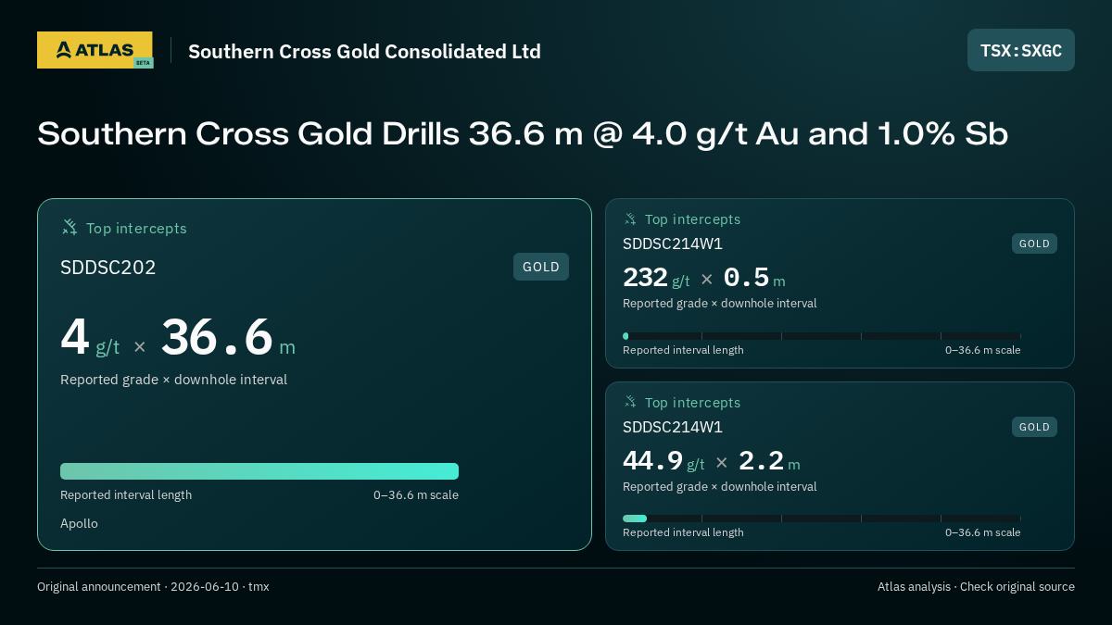Click Reported grade caption in 232 g/t card
The image size is (1112, 625).
pos(720,303)
